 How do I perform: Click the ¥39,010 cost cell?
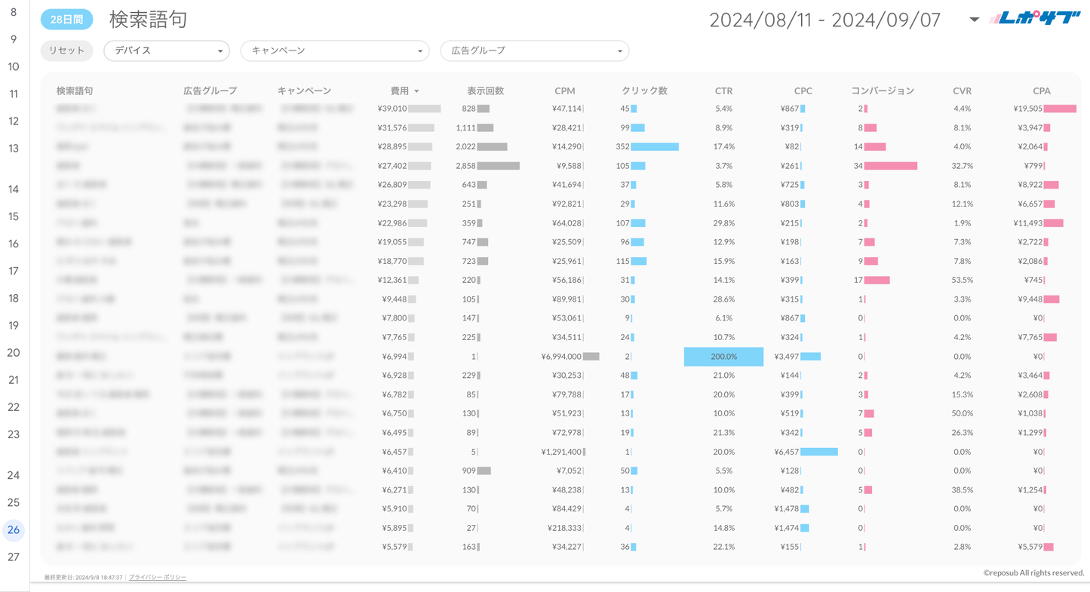coord(392,109)
